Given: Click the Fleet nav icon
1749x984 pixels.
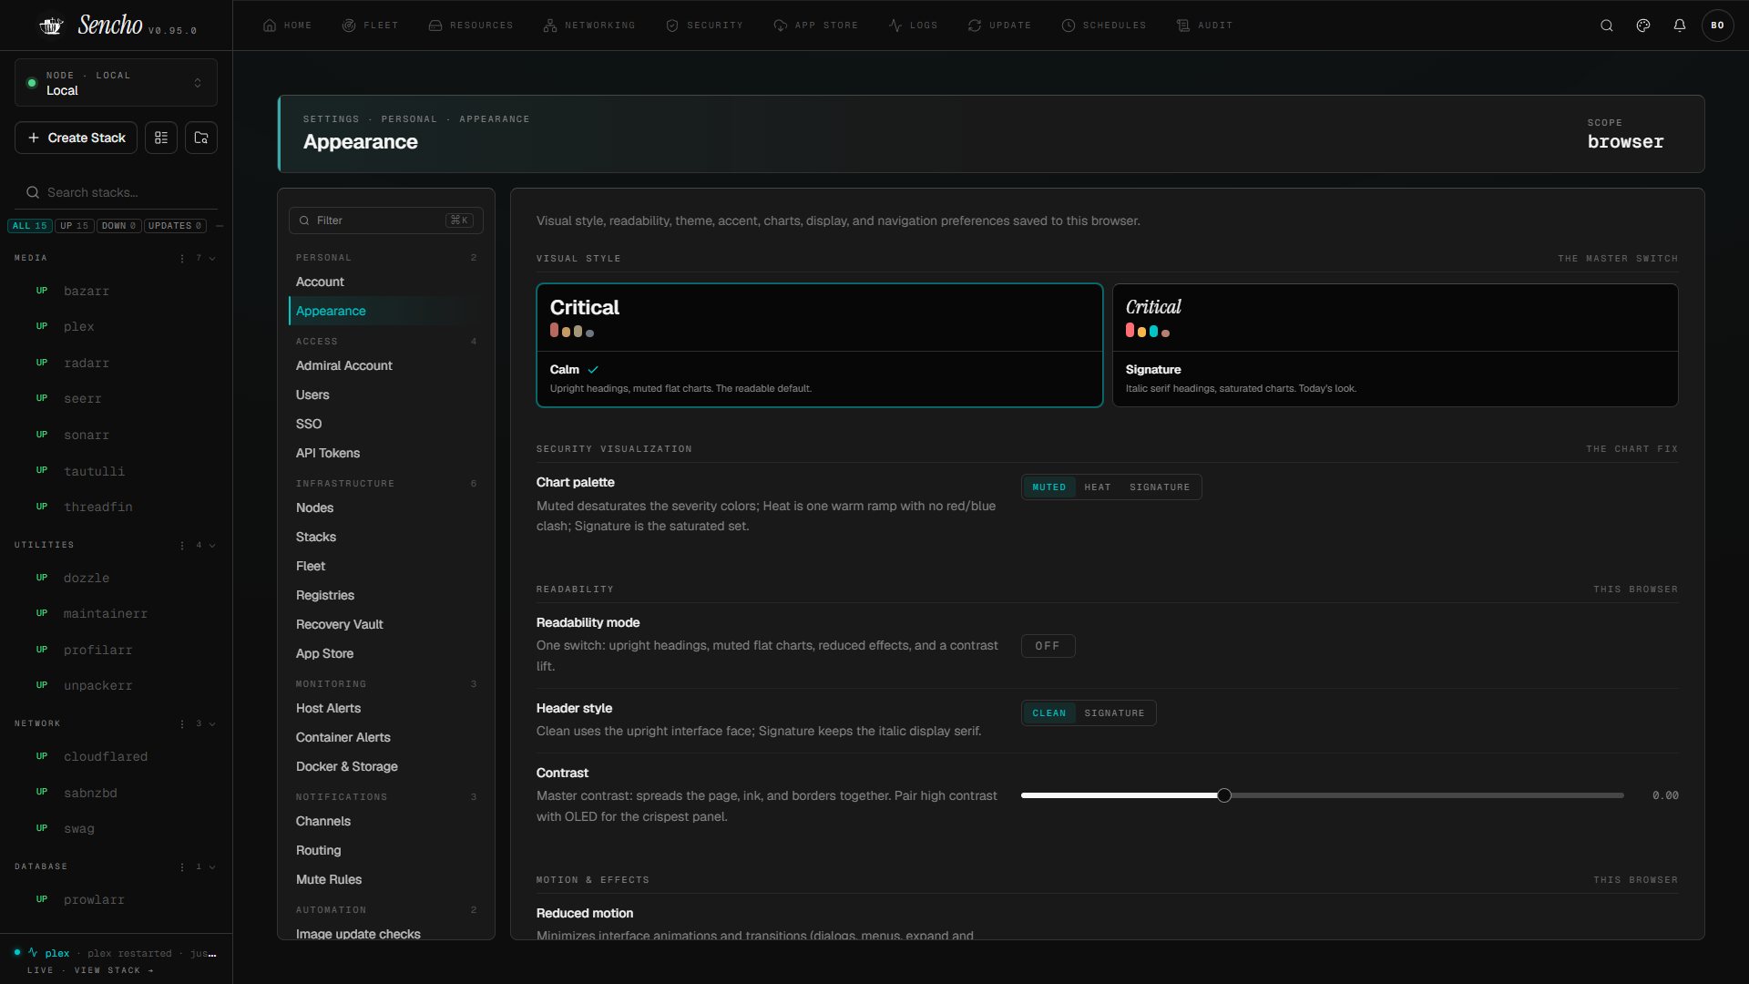Looking at the screenshot, I should [349, 26].
